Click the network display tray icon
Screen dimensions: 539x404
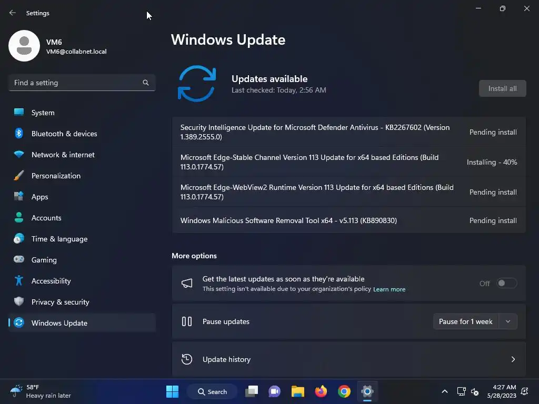pyautogui.click(x=461, y=391)
